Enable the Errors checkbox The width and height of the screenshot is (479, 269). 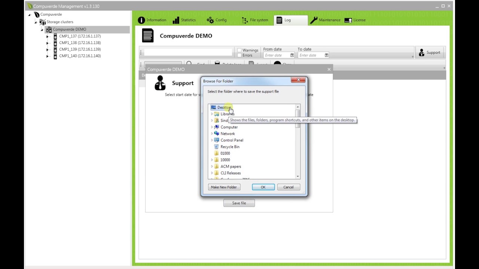pyautogui.click(x=239, y=55)
